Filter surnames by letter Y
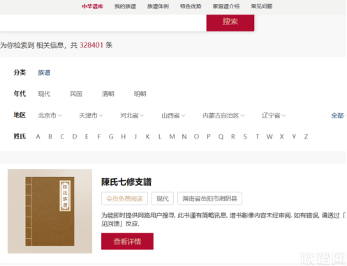This screenshot has height=266, width=347. pyautogui.click(x=294, y=136)
